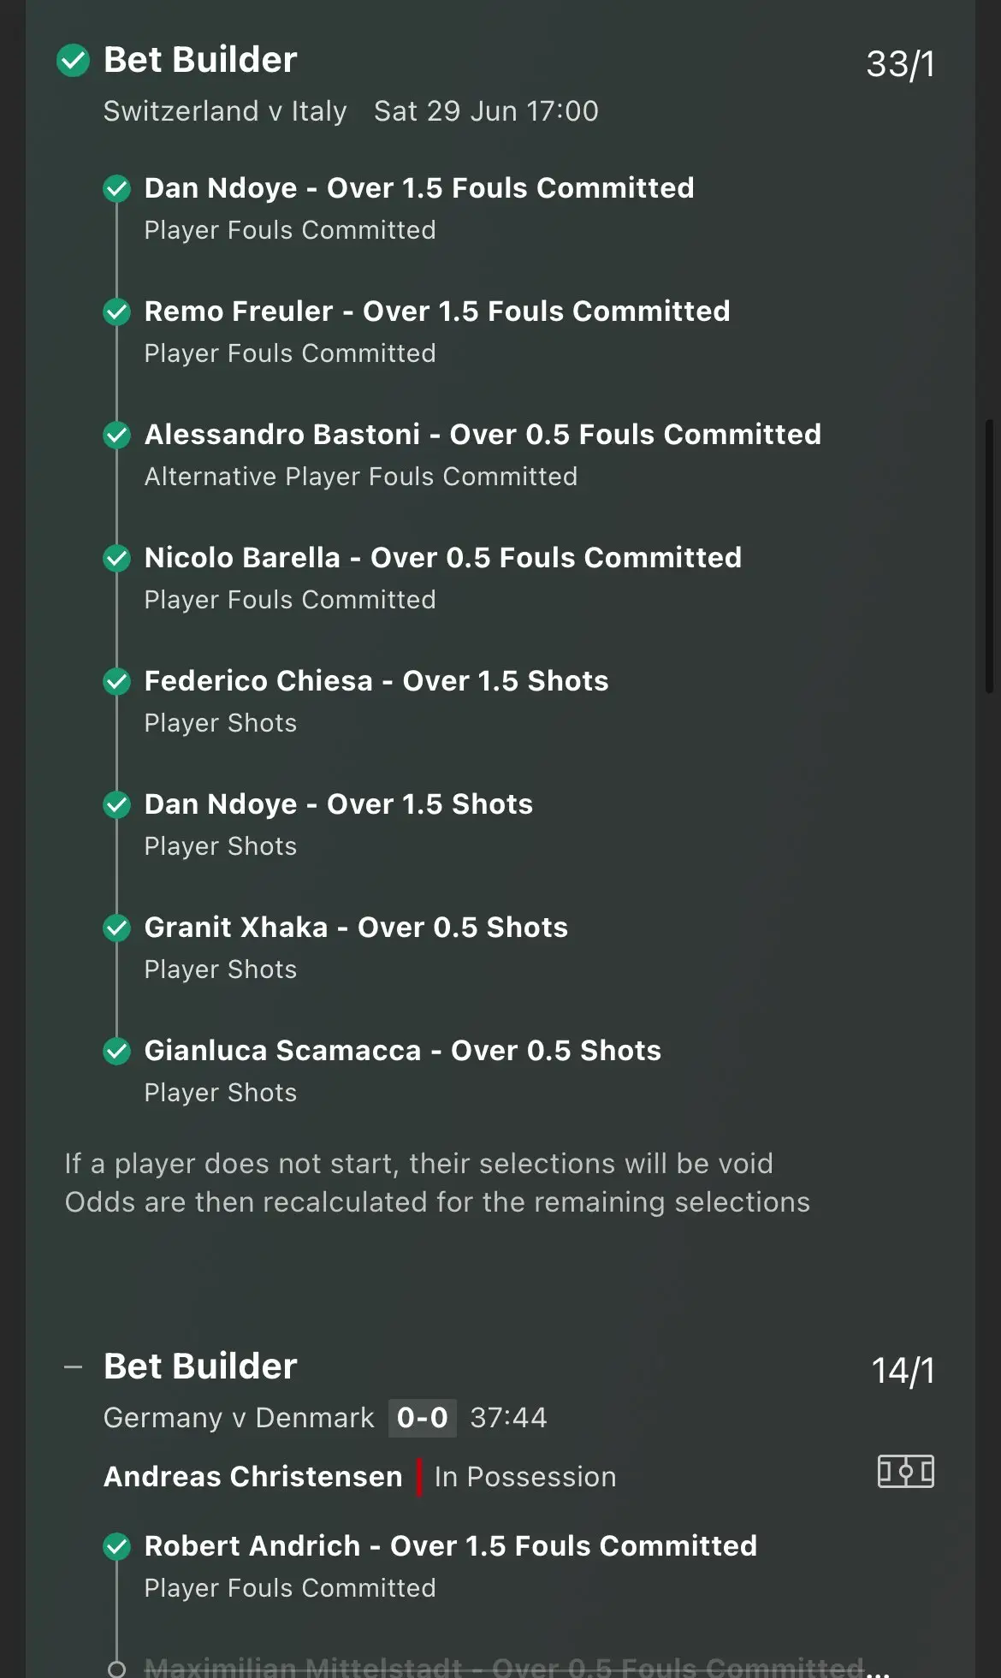Image resolution: width=1001 pixels, height=1678 pixels.
Task: Click the tick icon beside Robert Andrich
Action: 117,1546
